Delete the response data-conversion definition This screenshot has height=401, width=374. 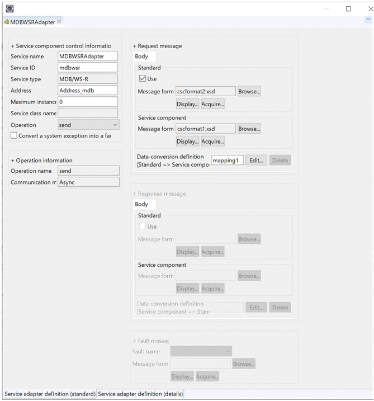coord(280,308)
